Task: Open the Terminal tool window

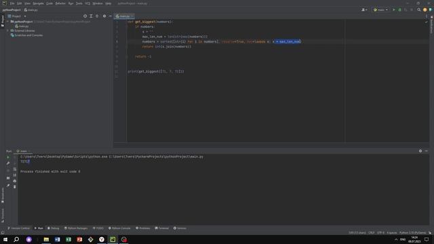Action: [162, 228]
